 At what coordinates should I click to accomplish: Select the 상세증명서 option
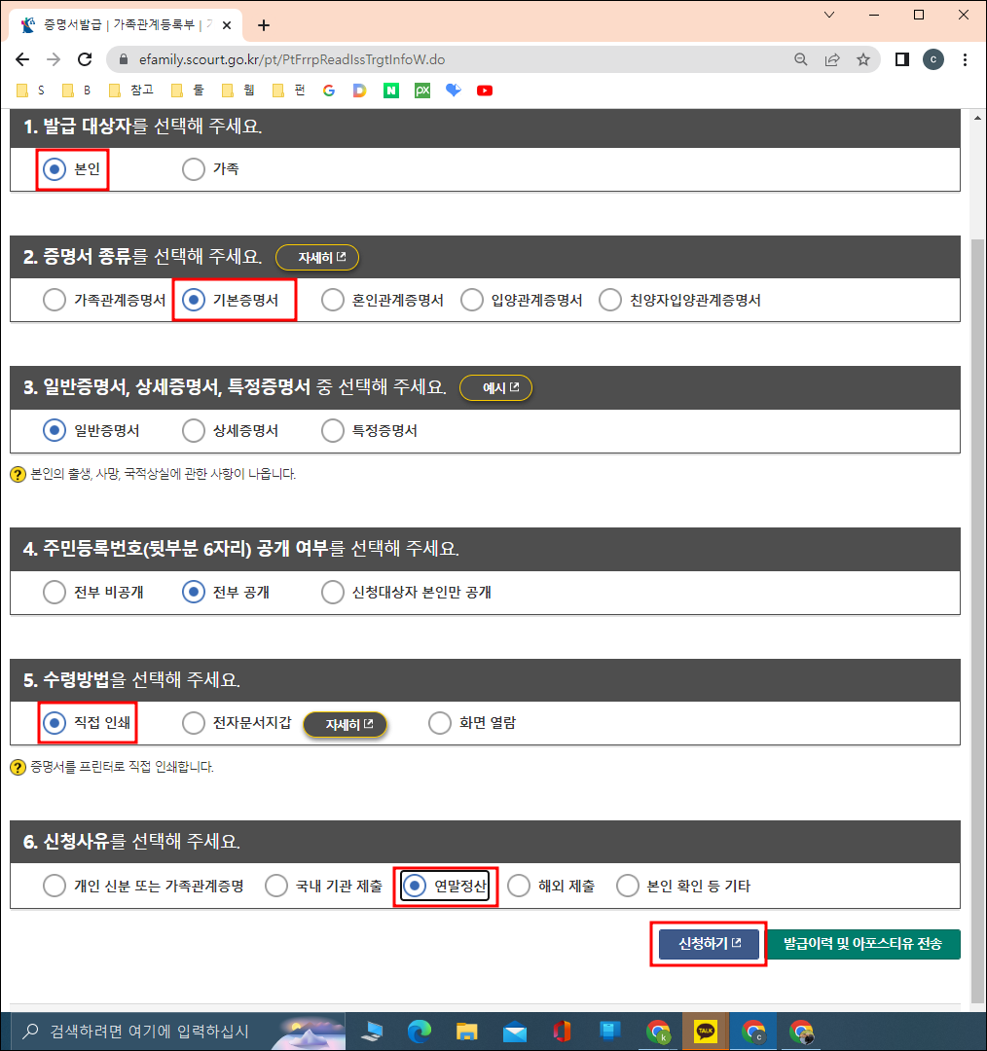tap(193, 430)
